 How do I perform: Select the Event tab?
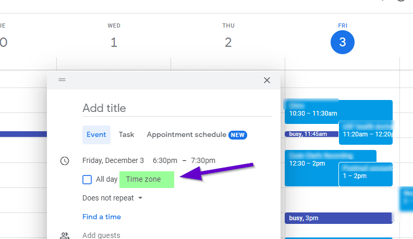(x=96, y=135)
